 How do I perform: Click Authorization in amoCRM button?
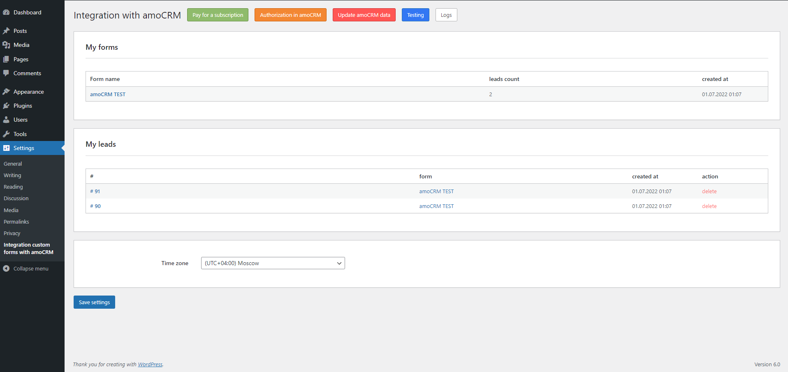[290, 15]
